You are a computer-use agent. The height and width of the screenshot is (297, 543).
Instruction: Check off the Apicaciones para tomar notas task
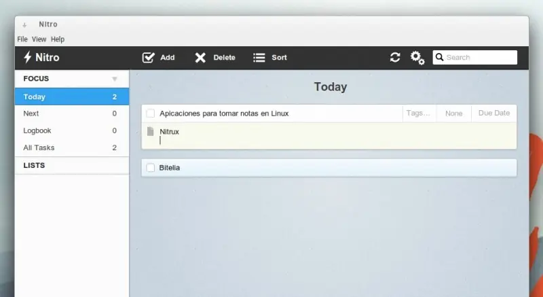150,113
